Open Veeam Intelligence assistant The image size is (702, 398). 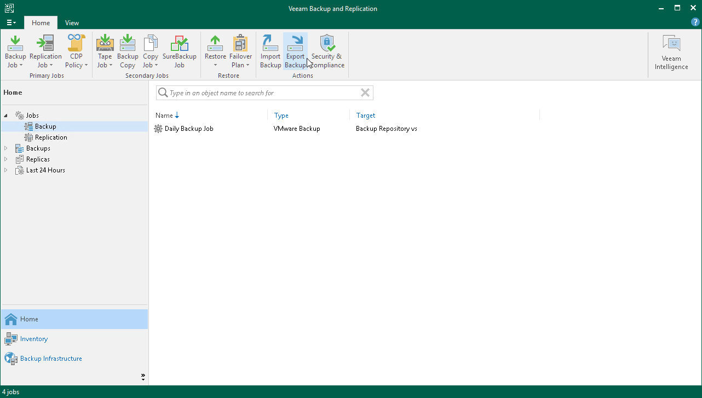[671, 53]
